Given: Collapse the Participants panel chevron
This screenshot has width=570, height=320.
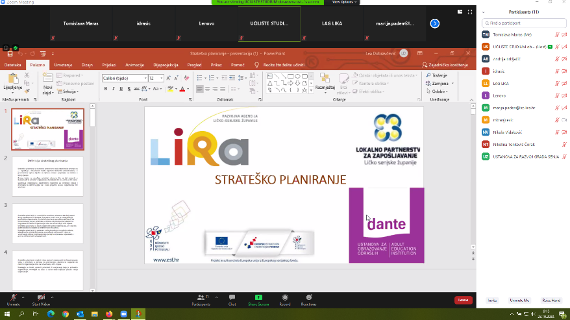Looking at the screenshot, I should [x=483, y=11].
